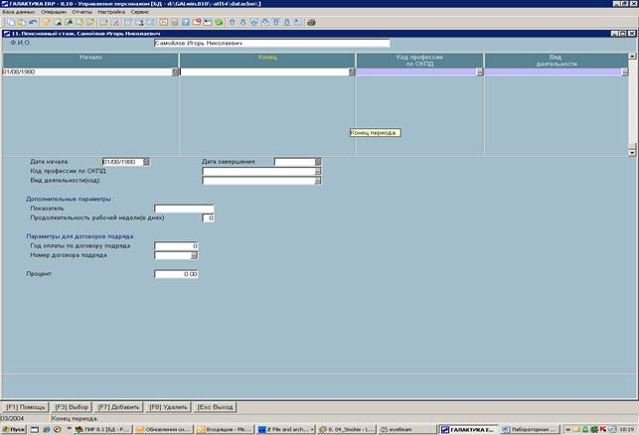Expand the Код профессии по ОКПД selector
Viewport: 639px width, 435px height.
[x=318, y=171]
